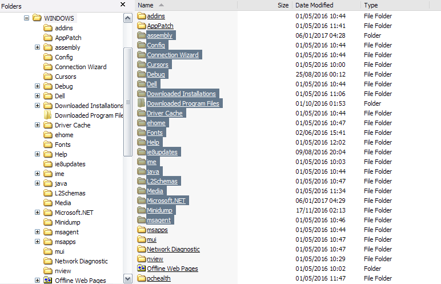Click the Network Diagnostic folder icon in list
Image resolution: width=441 pixels, height=284 pixels.
(142, 249)
